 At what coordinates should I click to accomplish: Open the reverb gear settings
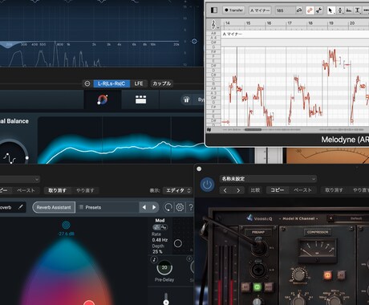[x=180, y=207]
